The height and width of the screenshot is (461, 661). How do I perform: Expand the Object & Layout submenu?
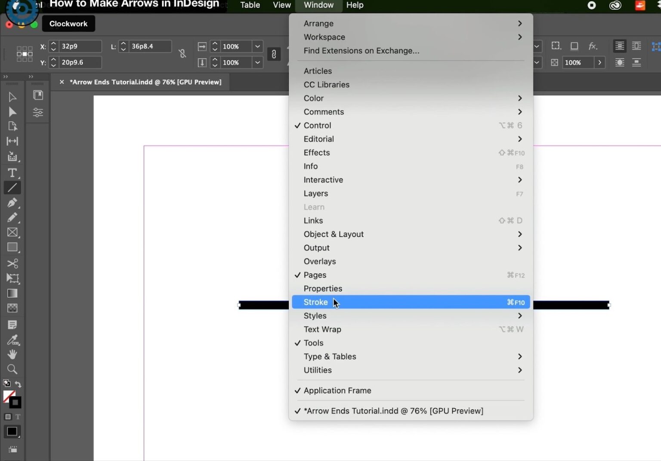tap(411, 234)
